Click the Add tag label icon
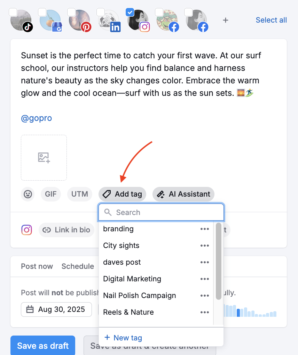 107,194
